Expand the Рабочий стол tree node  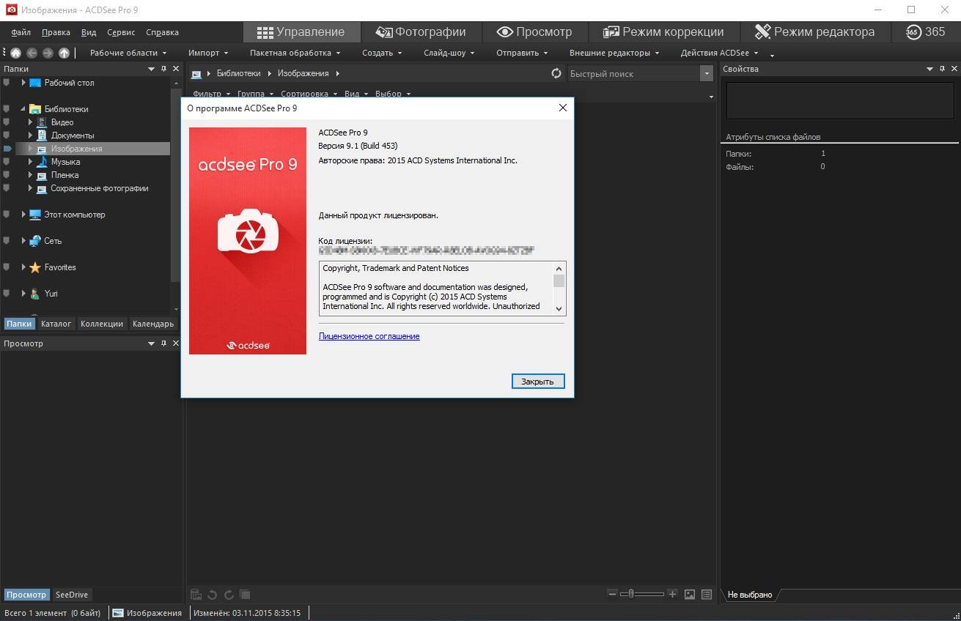coord(23,83)
